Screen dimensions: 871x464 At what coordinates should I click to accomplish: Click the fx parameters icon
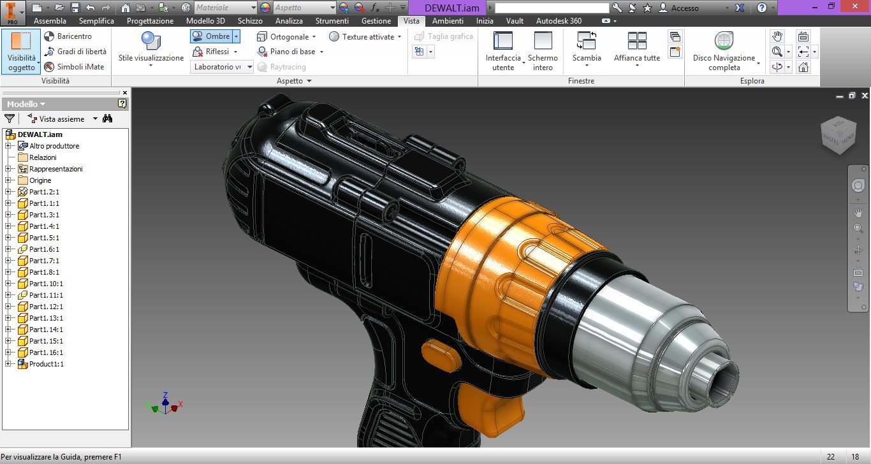[x=376, y=8]
